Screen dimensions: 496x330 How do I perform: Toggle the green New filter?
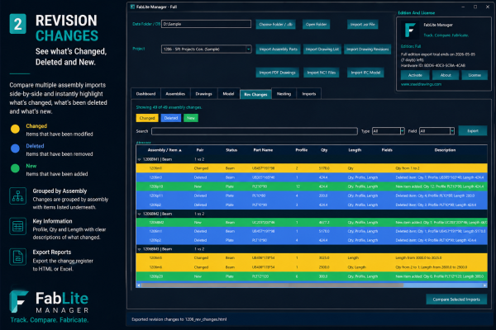click(x=191, y=118)
